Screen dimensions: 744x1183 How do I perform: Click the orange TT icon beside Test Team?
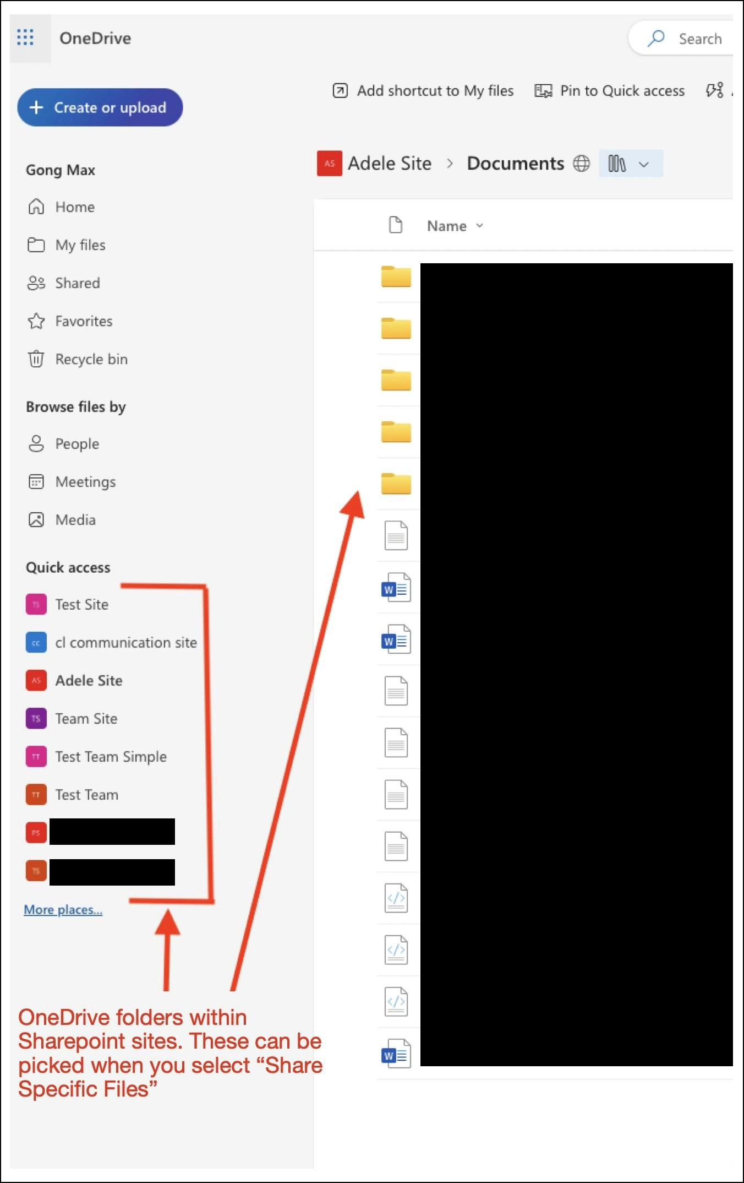click(36, 794)
